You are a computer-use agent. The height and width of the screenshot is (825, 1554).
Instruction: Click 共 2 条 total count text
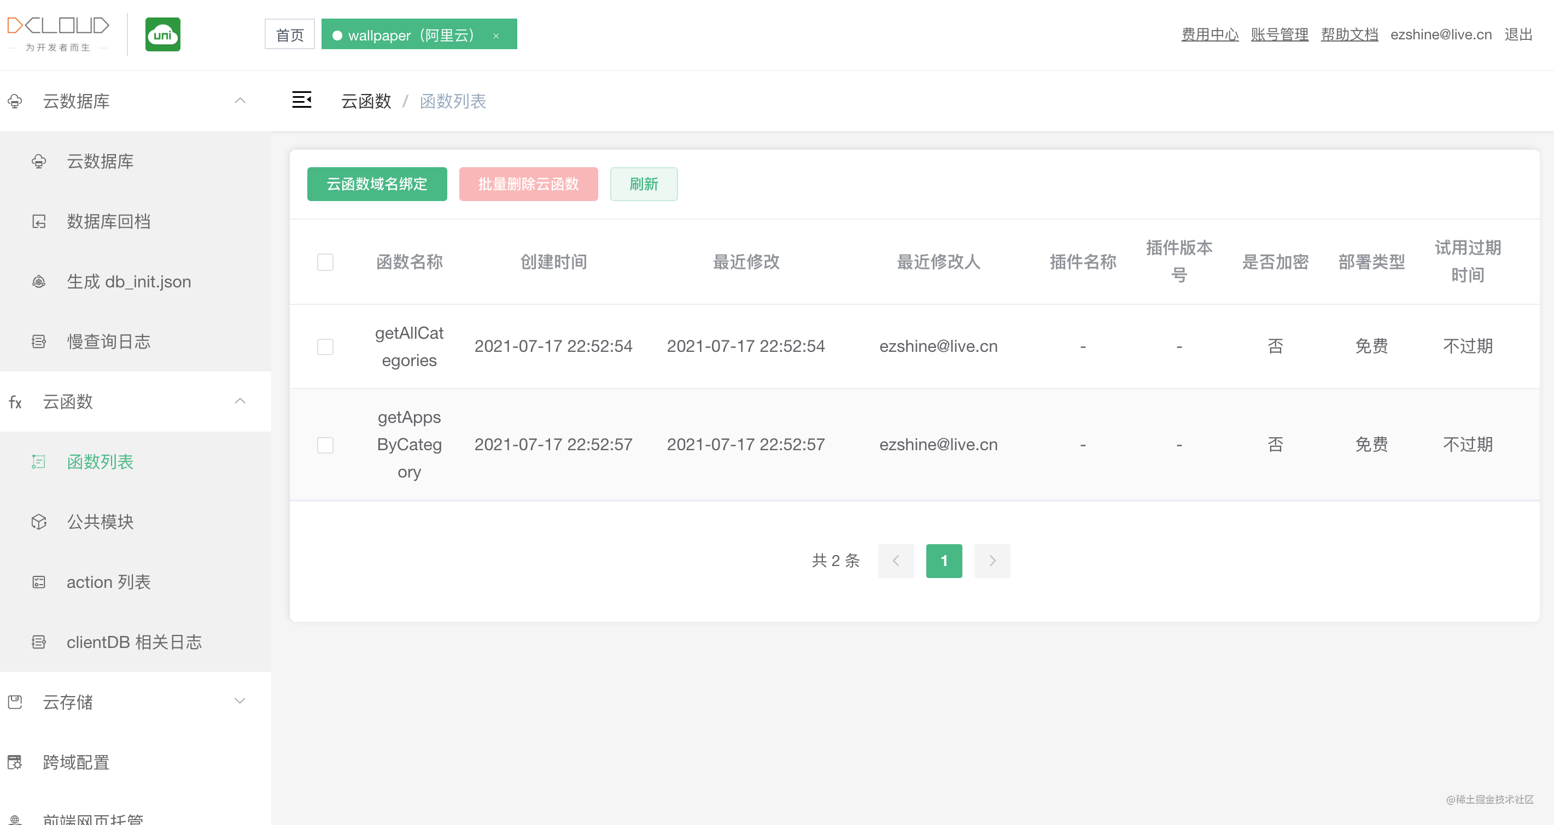(836, 561)
